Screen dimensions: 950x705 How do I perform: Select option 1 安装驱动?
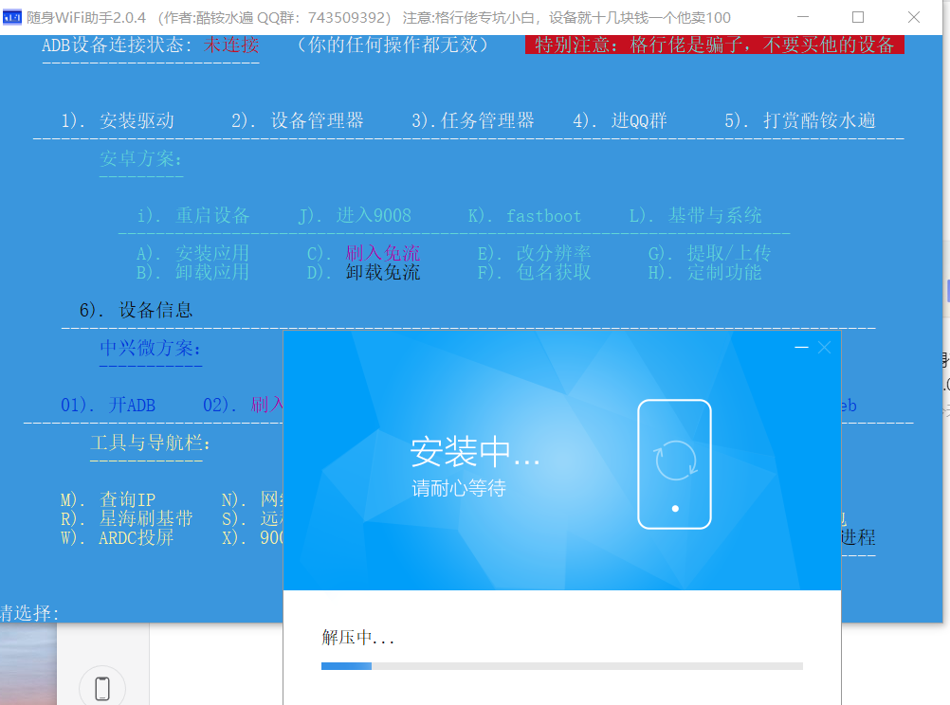coord(118,120)
